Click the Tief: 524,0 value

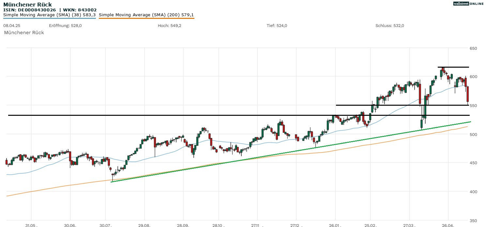click(x=277, y=26)
